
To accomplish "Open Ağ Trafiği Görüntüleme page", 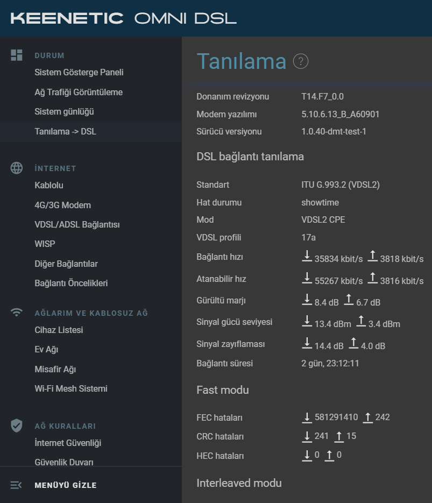I will (79, 93).
